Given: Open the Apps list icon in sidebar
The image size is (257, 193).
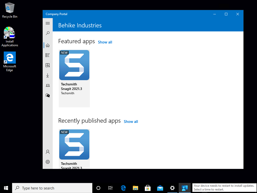Looking at the screenshot, I should [x=48, y=55].
